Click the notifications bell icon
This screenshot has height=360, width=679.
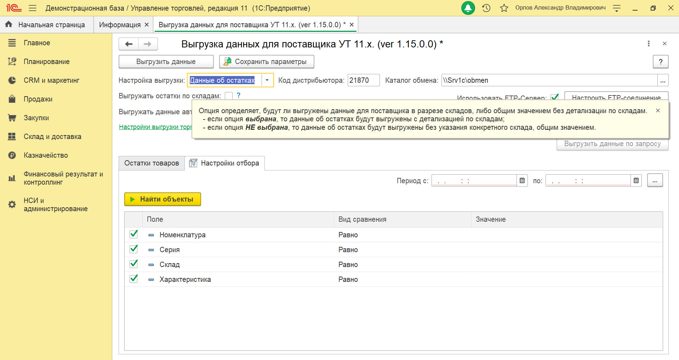coord(468,8)
